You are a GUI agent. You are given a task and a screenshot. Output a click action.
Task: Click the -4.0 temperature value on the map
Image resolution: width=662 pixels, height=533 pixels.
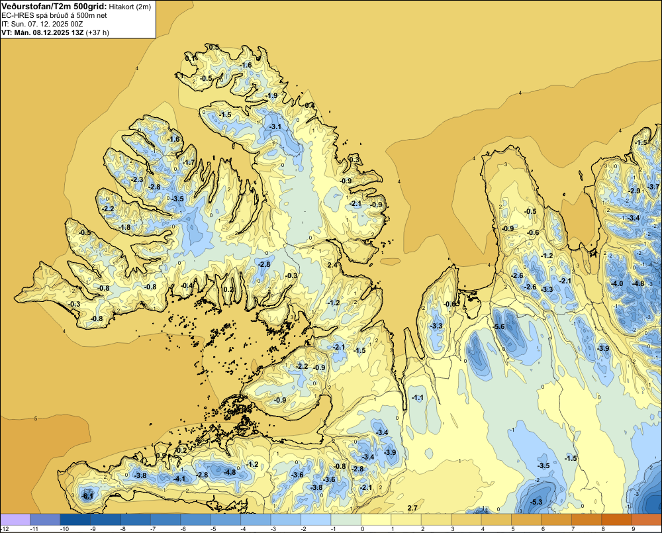click(617, 283)
